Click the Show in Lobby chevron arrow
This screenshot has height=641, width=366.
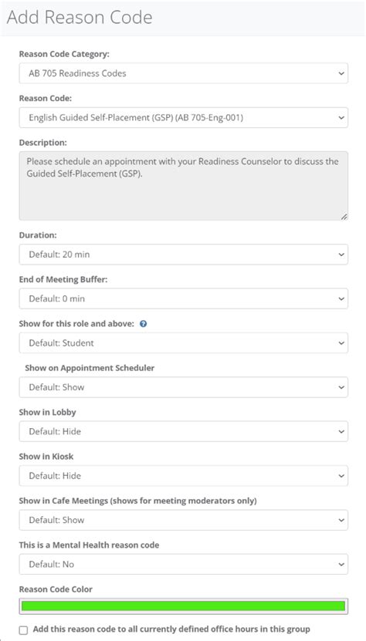click(x=341, y=431)
